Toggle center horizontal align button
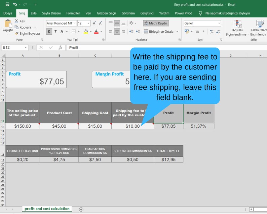The height and width of the screenshot is (214, 267). tap(117, 31)
